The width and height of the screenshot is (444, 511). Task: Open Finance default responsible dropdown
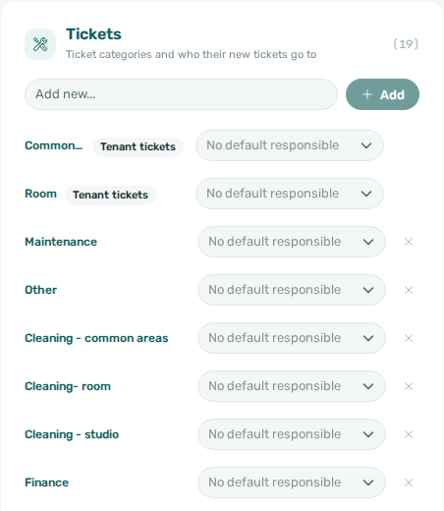pos(292,483)
